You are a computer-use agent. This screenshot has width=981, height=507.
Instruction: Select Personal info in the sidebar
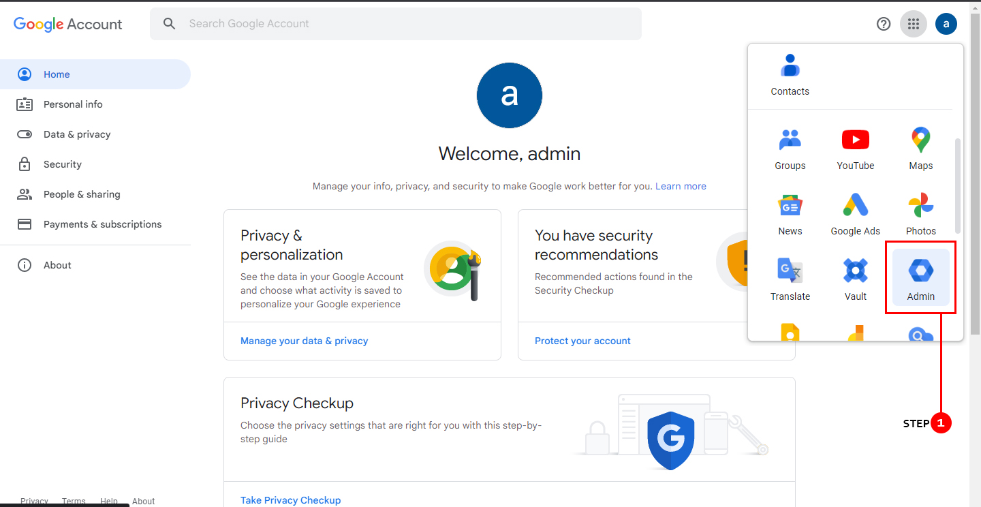pos(72,104)
